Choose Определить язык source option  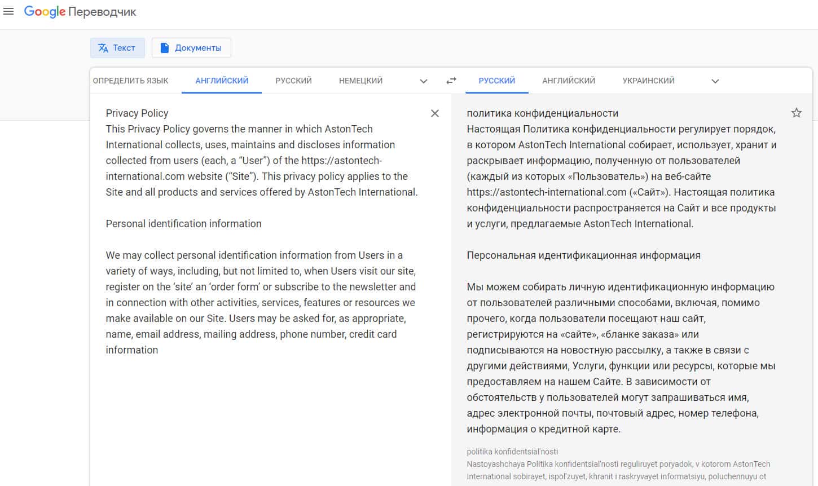coord(131,81)
